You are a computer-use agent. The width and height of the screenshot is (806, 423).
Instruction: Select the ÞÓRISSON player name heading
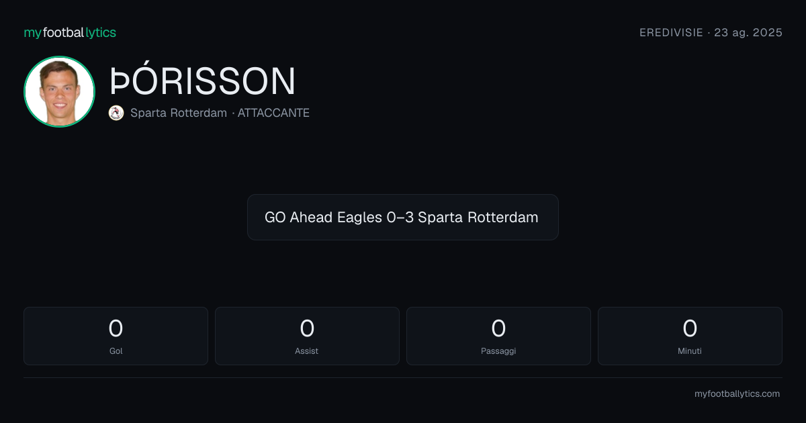202,81
